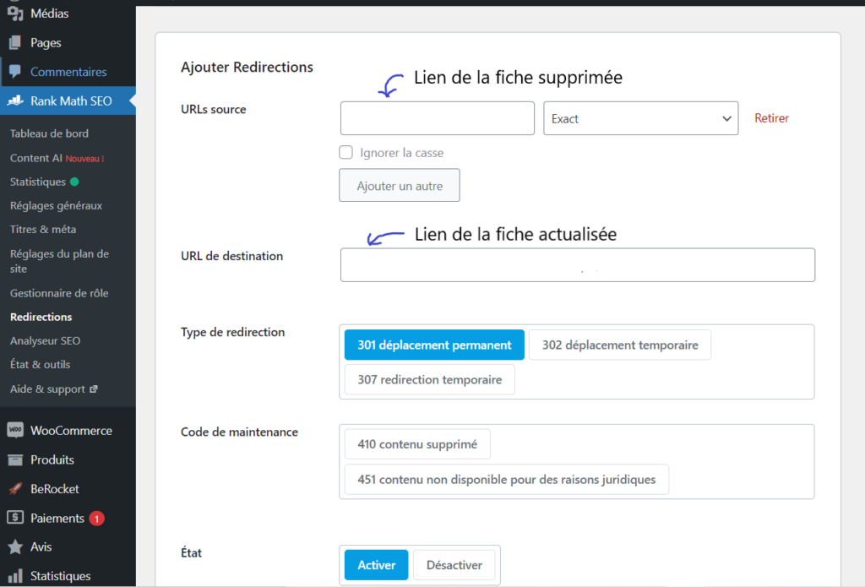Open the Exact match type dropdown
This screenshot has width=865, height=587.
tap(640, 119)
